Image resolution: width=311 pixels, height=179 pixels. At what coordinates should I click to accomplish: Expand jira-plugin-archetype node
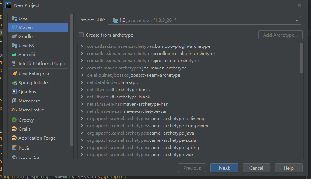(x=82, y=61)
